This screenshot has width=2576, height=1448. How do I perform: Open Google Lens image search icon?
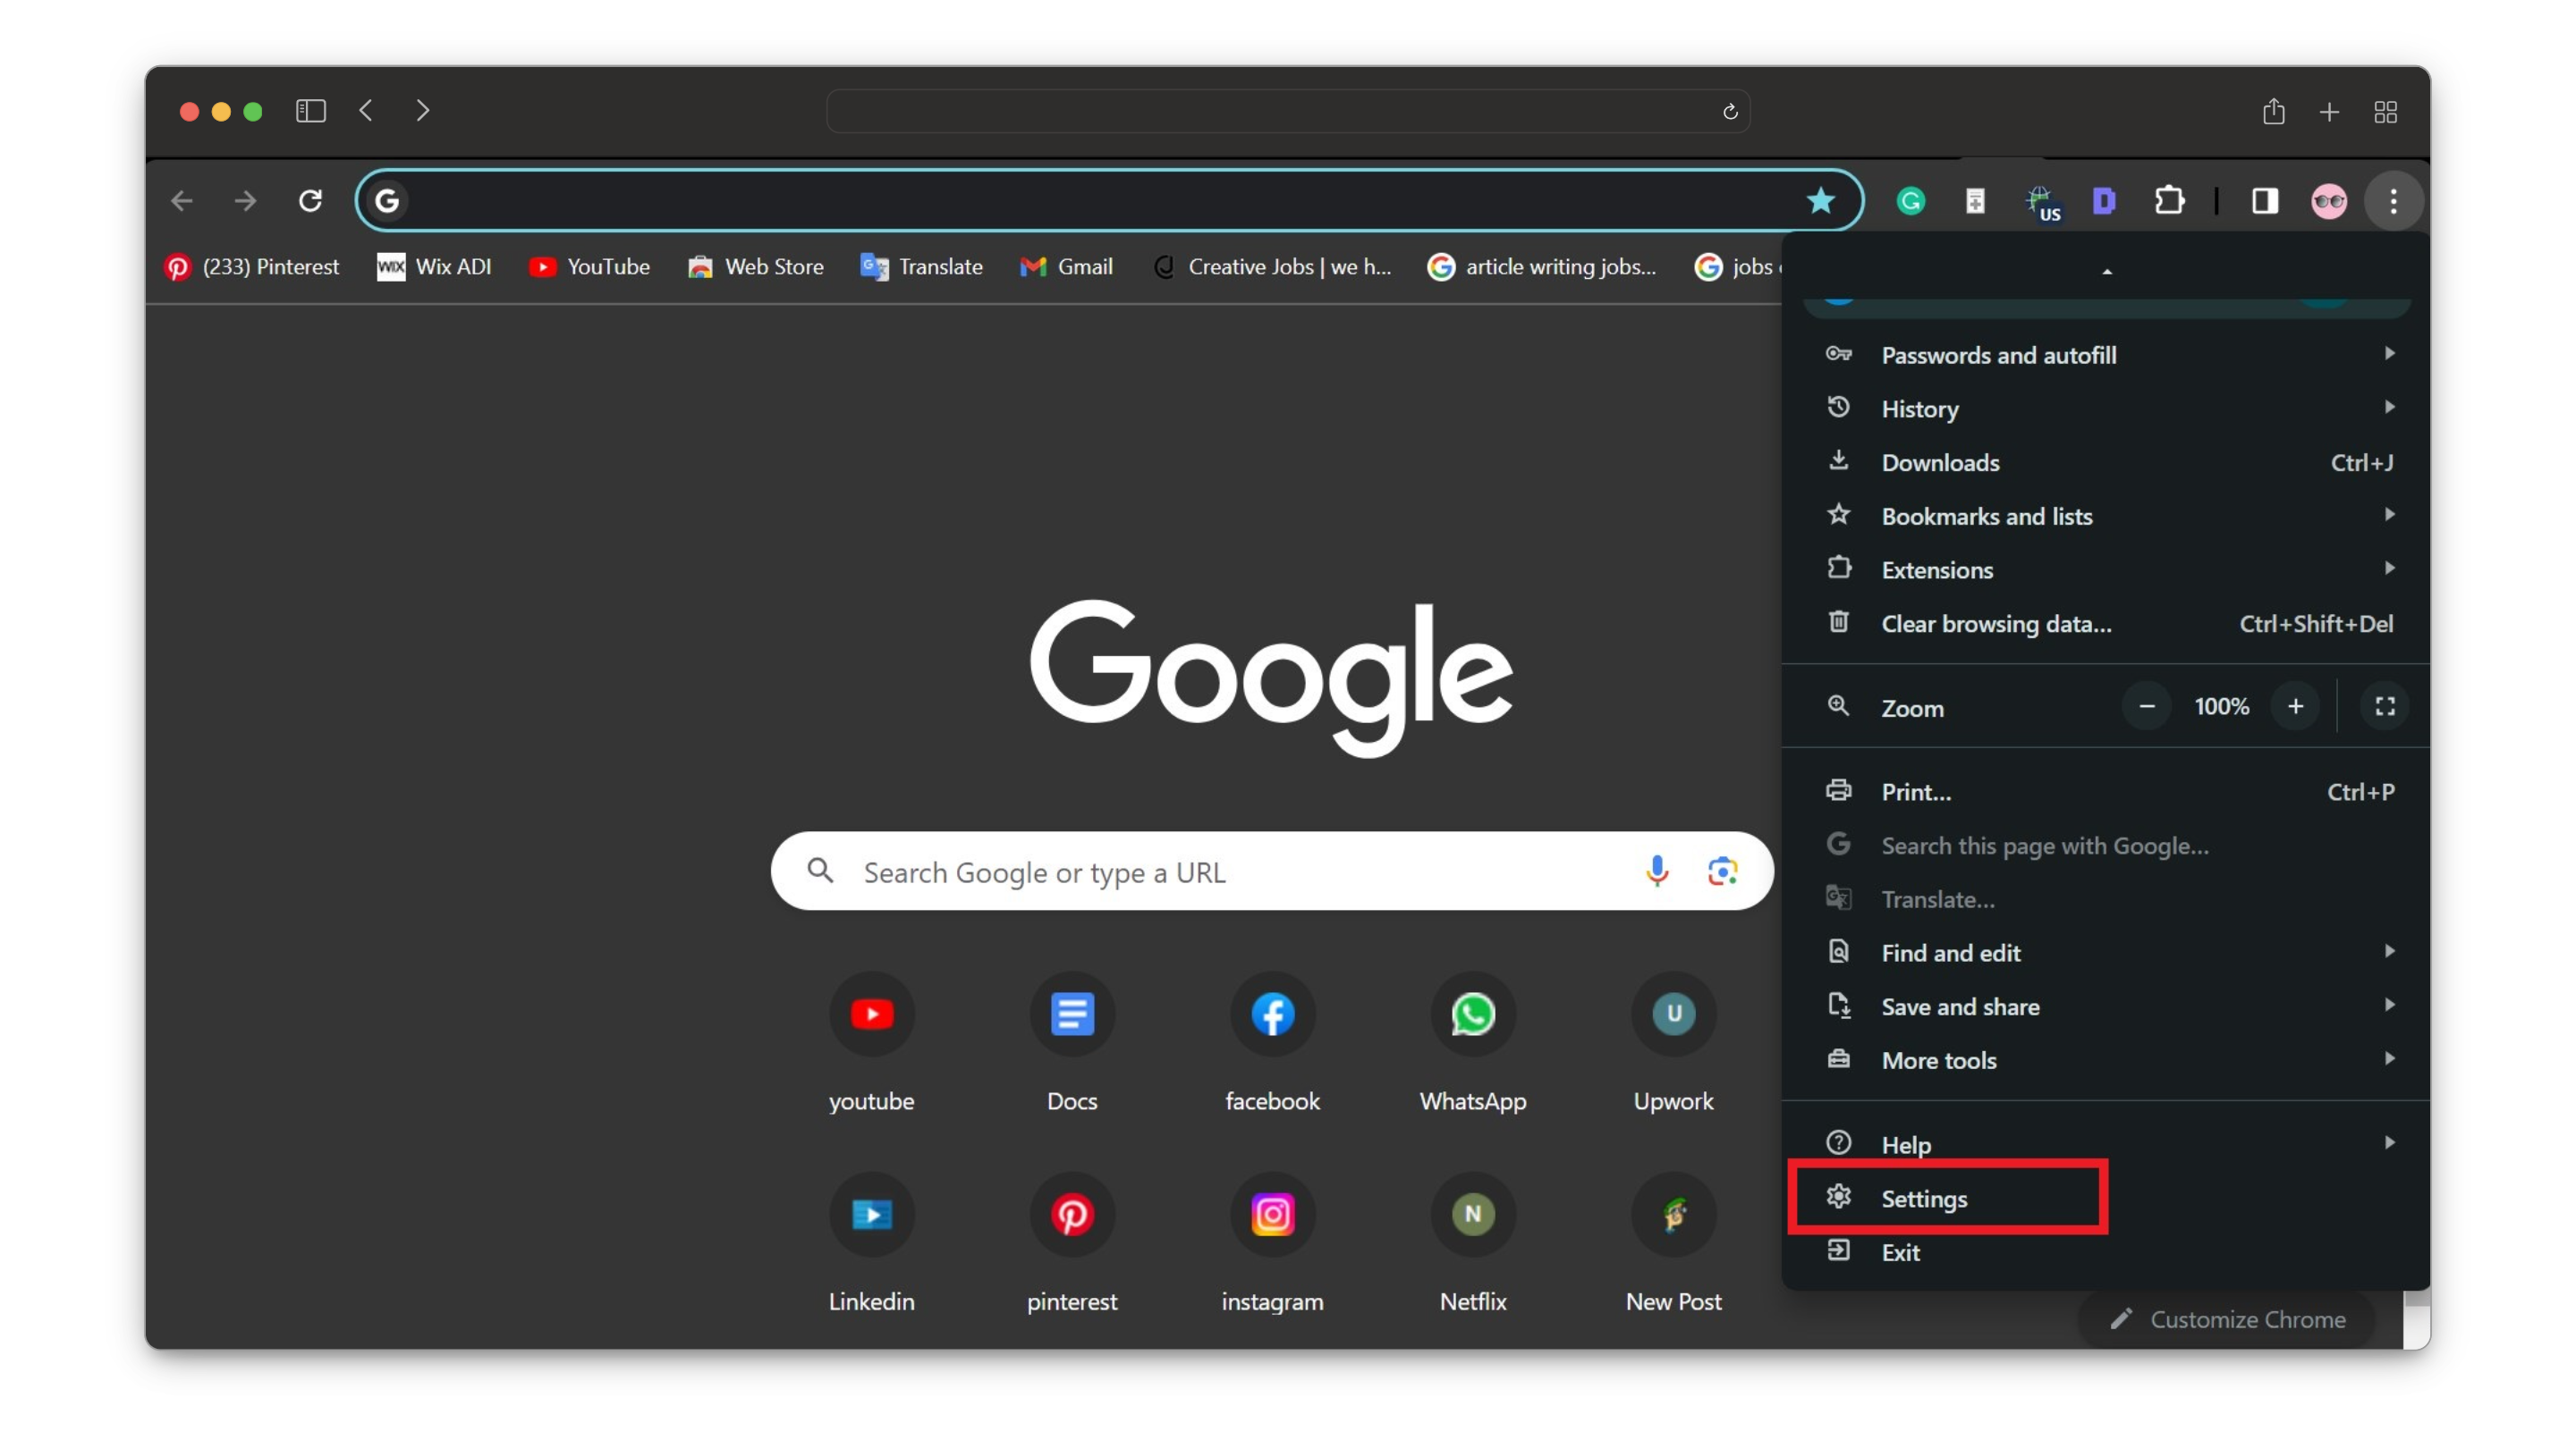[x=1722, y=871]
